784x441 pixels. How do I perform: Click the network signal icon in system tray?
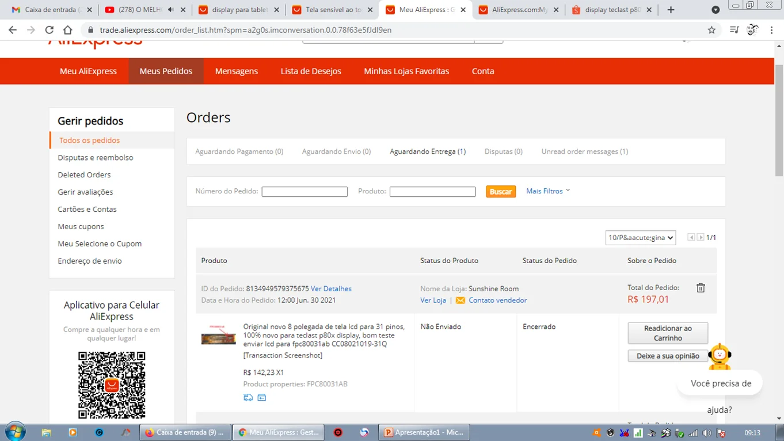click(693, 433)
